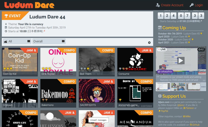Click the lightbulb icon beside Theme

click(6, 24)
